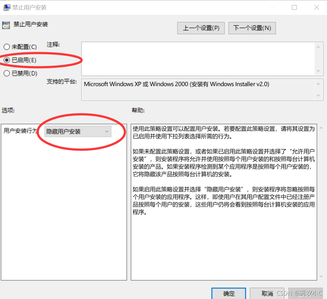Click the 注释: label
327x299 pixels.
click(x=53, y=44)
